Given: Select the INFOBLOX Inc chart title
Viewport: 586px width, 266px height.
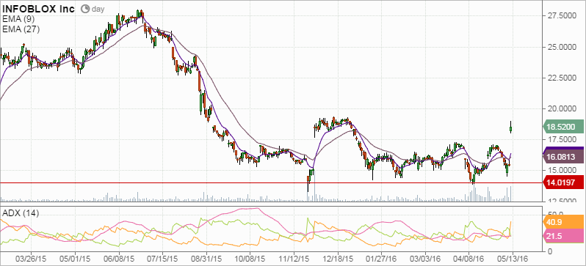Looking at the screenshot, I should (x=39, y=9).
